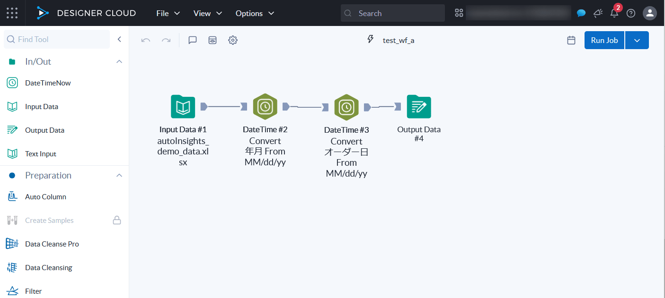Click inside the Find Tool search field
The height and width of the screenshot is (298, 665).
pyautogui.click(x=57, y=39)
